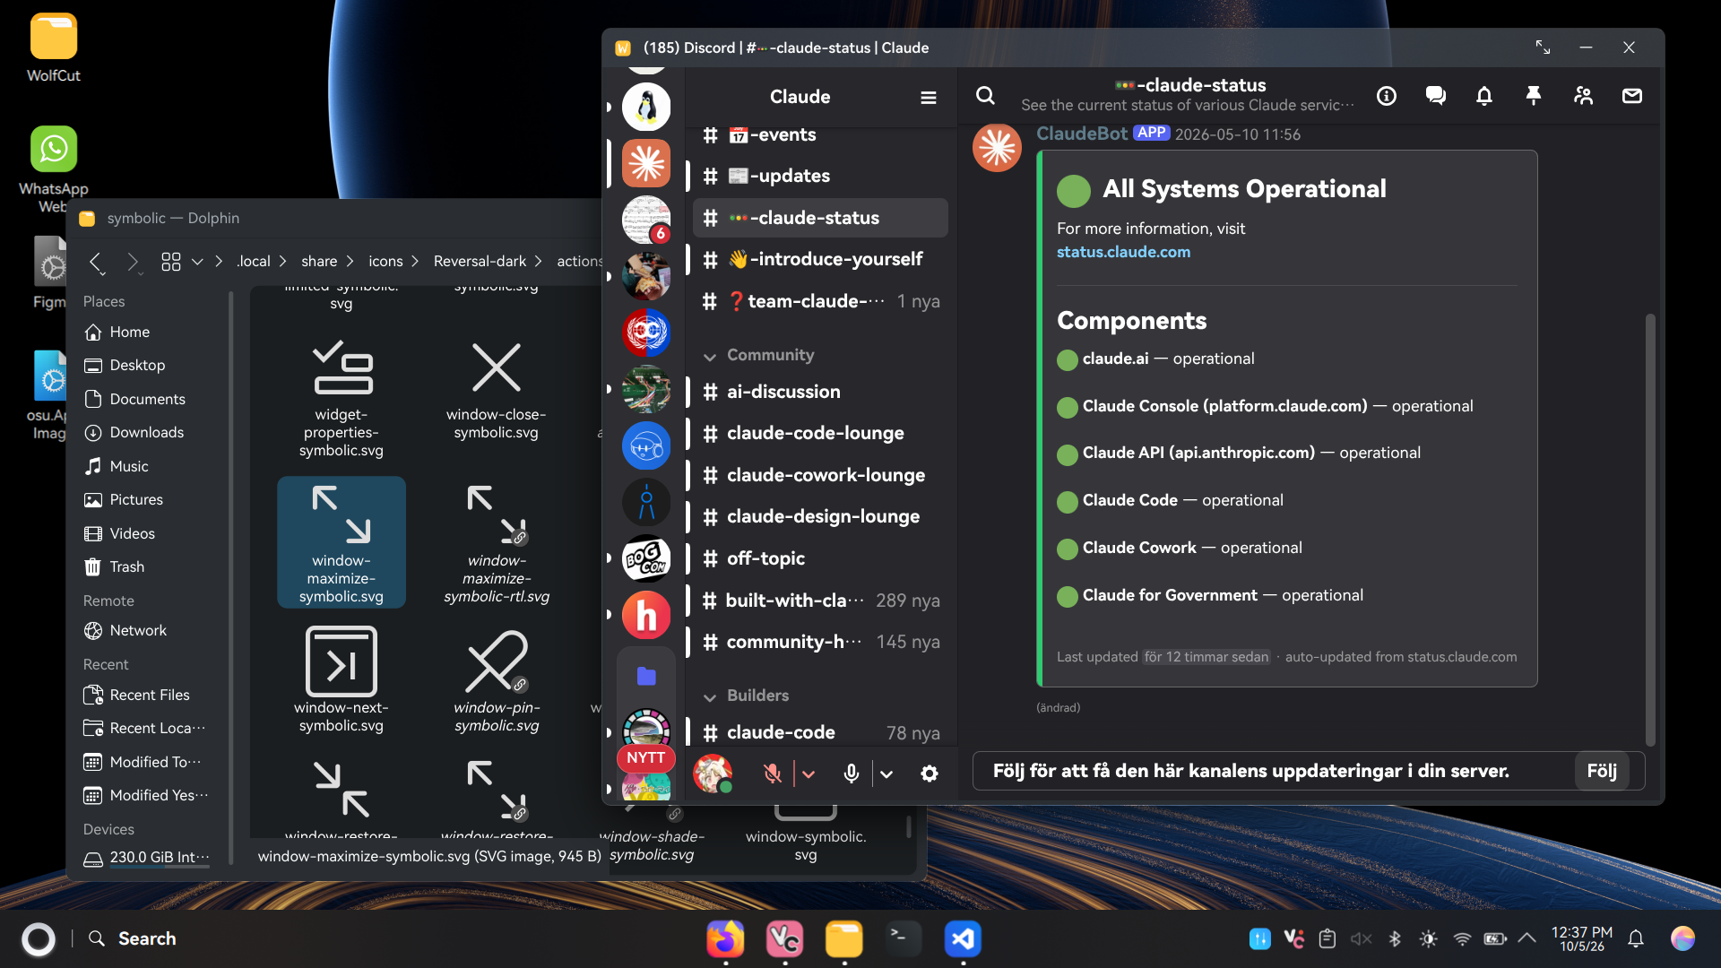
Task: Open Discord inbox envelope icon
Action: pos(1632,96)
